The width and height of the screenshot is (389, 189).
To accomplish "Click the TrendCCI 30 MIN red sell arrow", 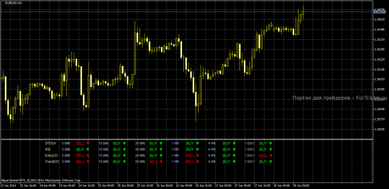I will [x=161, y=162].
